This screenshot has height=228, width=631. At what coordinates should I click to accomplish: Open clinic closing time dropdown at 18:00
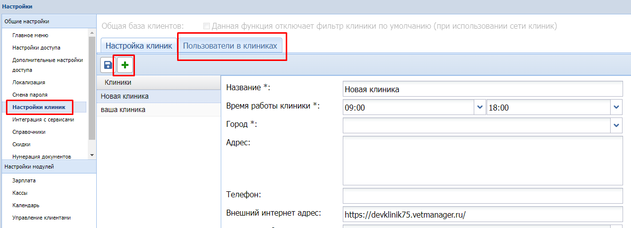point(617,107)
